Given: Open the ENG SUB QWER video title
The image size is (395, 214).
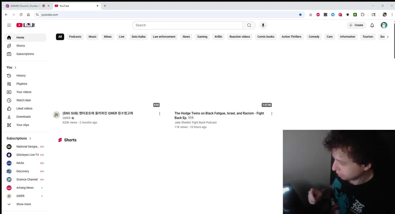Looking at the screenshot, I should 98,113.
